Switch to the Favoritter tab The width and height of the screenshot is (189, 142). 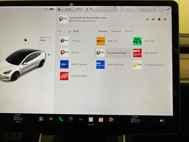click(103, 31)
